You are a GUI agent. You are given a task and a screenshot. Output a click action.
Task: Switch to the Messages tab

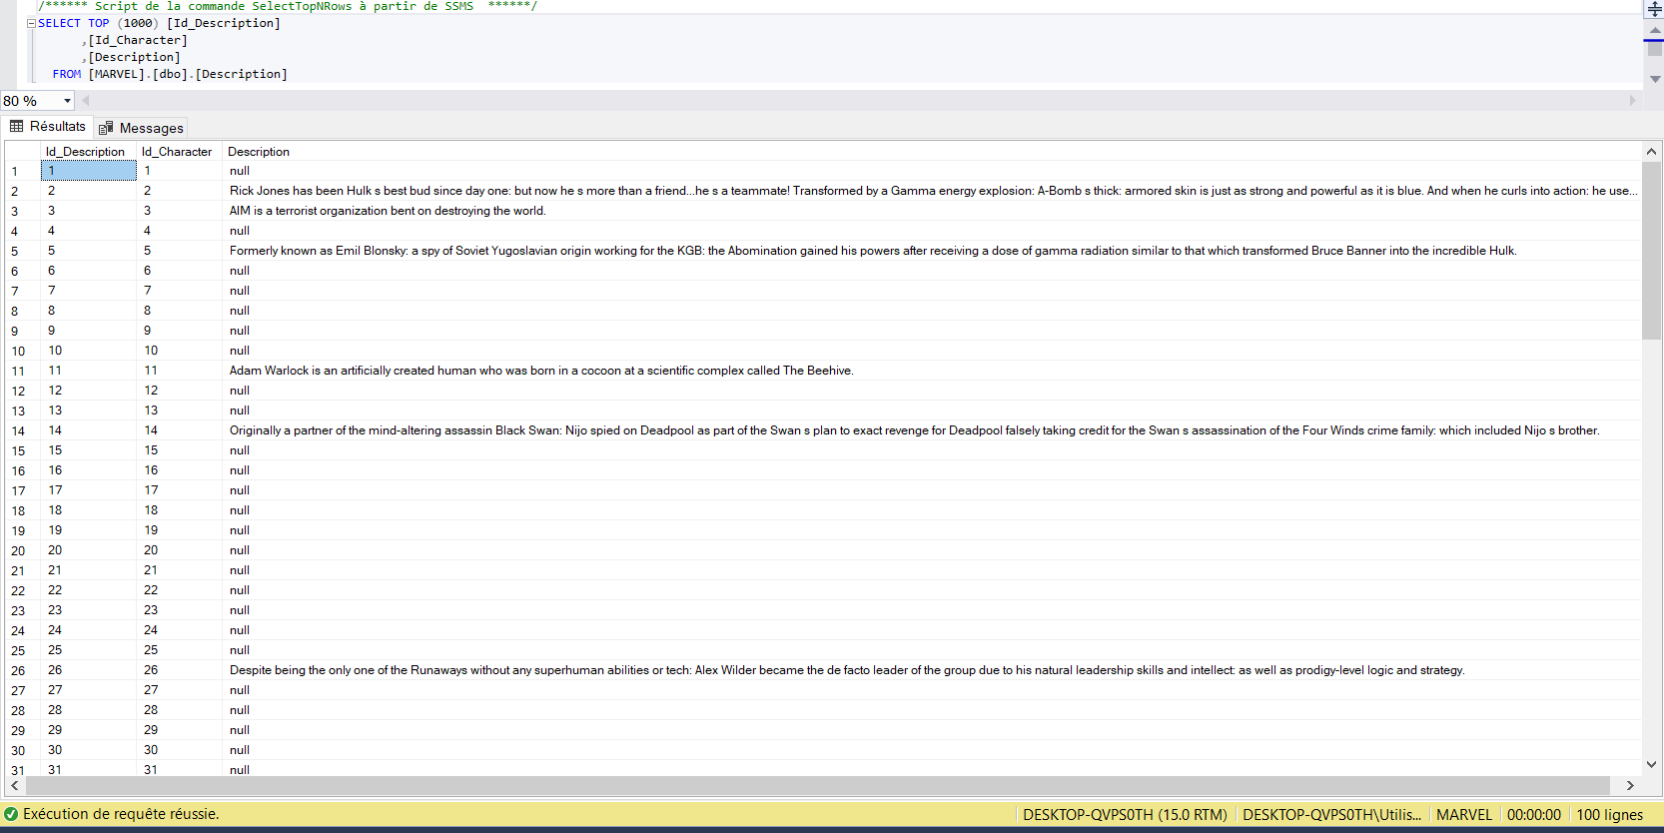141,128
